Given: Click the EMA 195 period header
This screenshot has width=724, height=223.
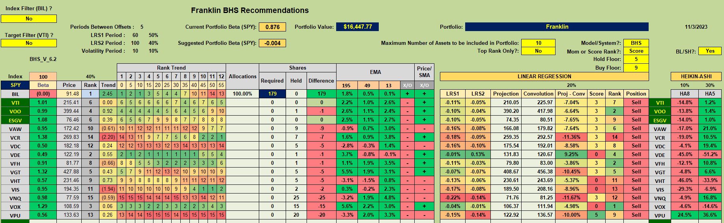Looking at the screenshot, I should click(346, 85).
